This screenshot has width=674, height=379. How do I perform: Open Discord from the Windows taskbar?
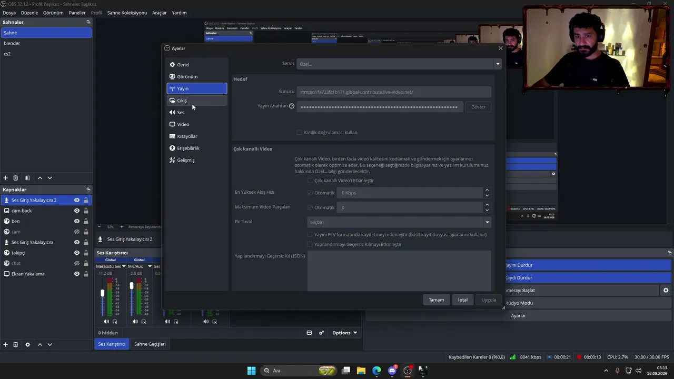(392, 371)
